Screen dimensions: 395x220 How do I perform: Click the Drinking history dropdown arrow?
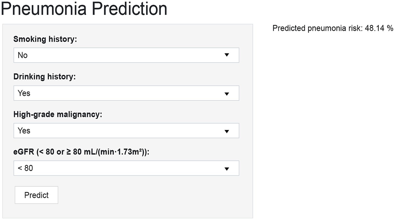click(x=227, y=94)
